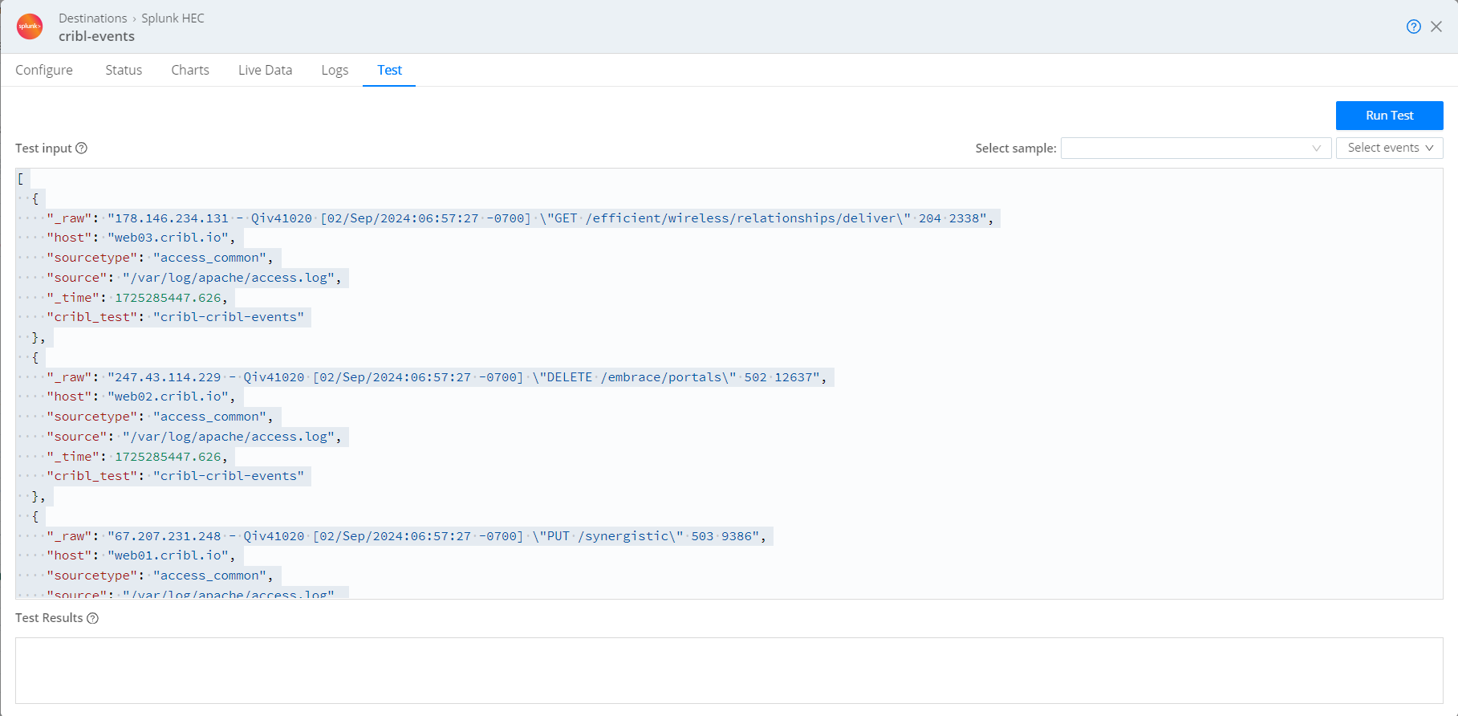Expand the Select sample dropdown
The image size is (1458, 716).
coord(1188,148)
